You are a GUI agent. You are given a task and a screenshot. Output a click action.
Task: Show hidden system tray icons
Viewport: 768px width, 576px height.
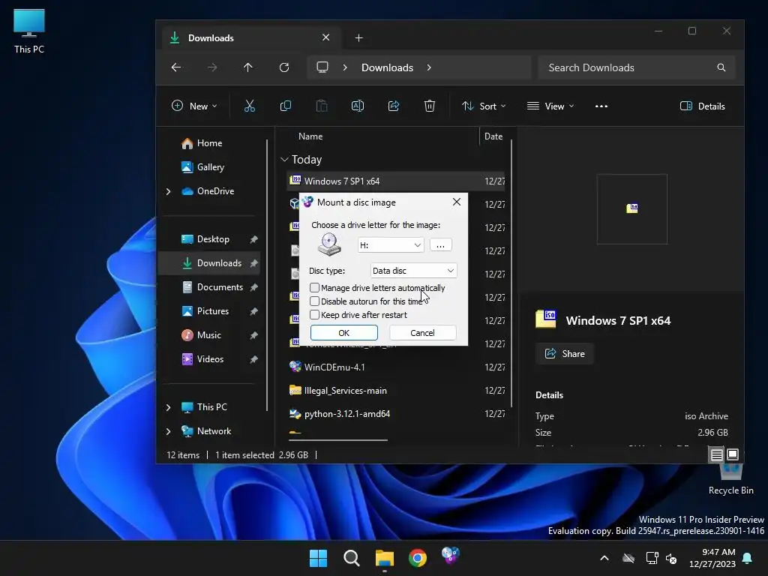click(x=604, y=558)
